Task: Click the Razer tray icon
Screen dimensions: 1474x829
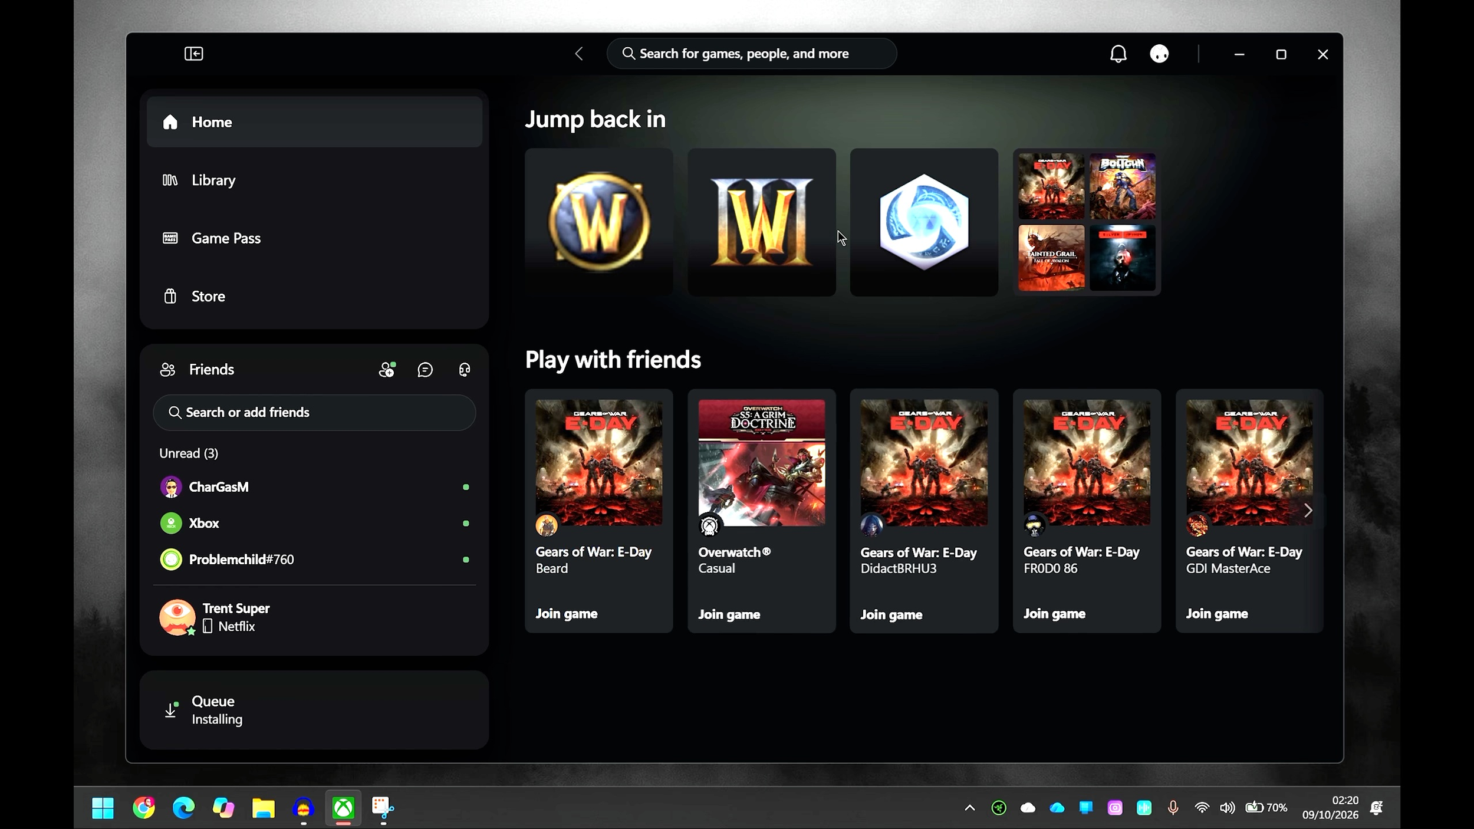Action: tap(999, 808)
